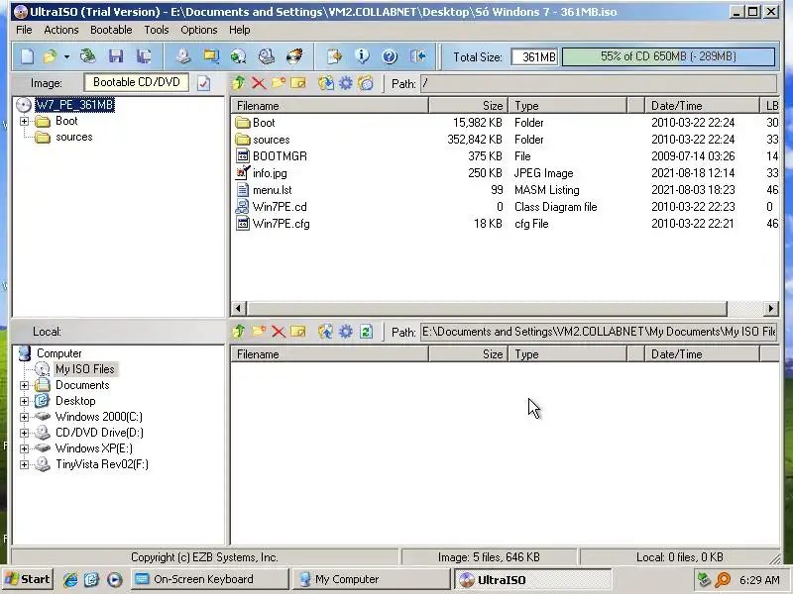Image resolution: width=793 pixels, height=594 pixels.
Task: Open the Actions menu
Action: pos(61,30)
